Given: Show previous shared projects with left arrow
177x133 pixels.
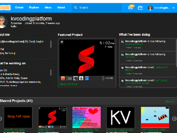Looking at the screenshot, I should (x=1, y=119).
